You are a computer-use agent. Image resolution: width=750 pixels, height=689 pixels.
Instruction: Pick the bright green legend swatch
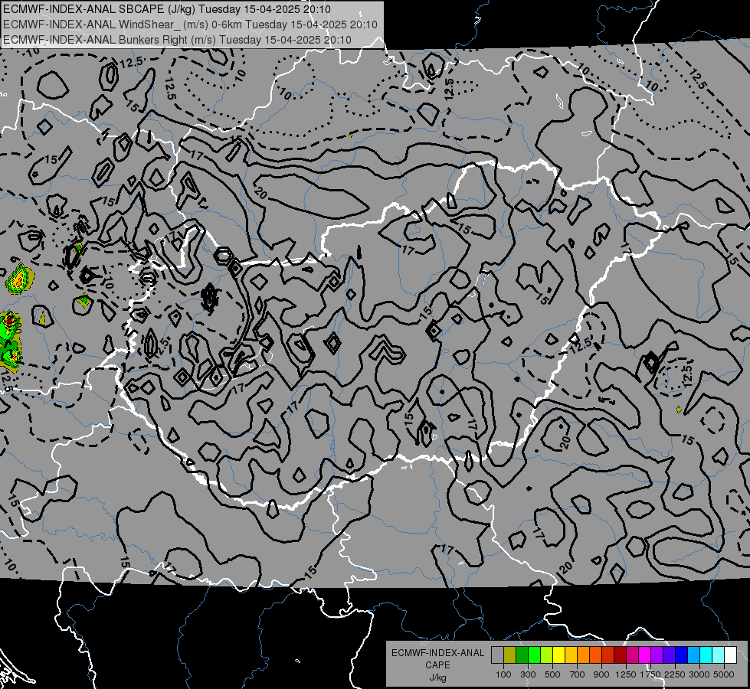(x=534, y=655)
